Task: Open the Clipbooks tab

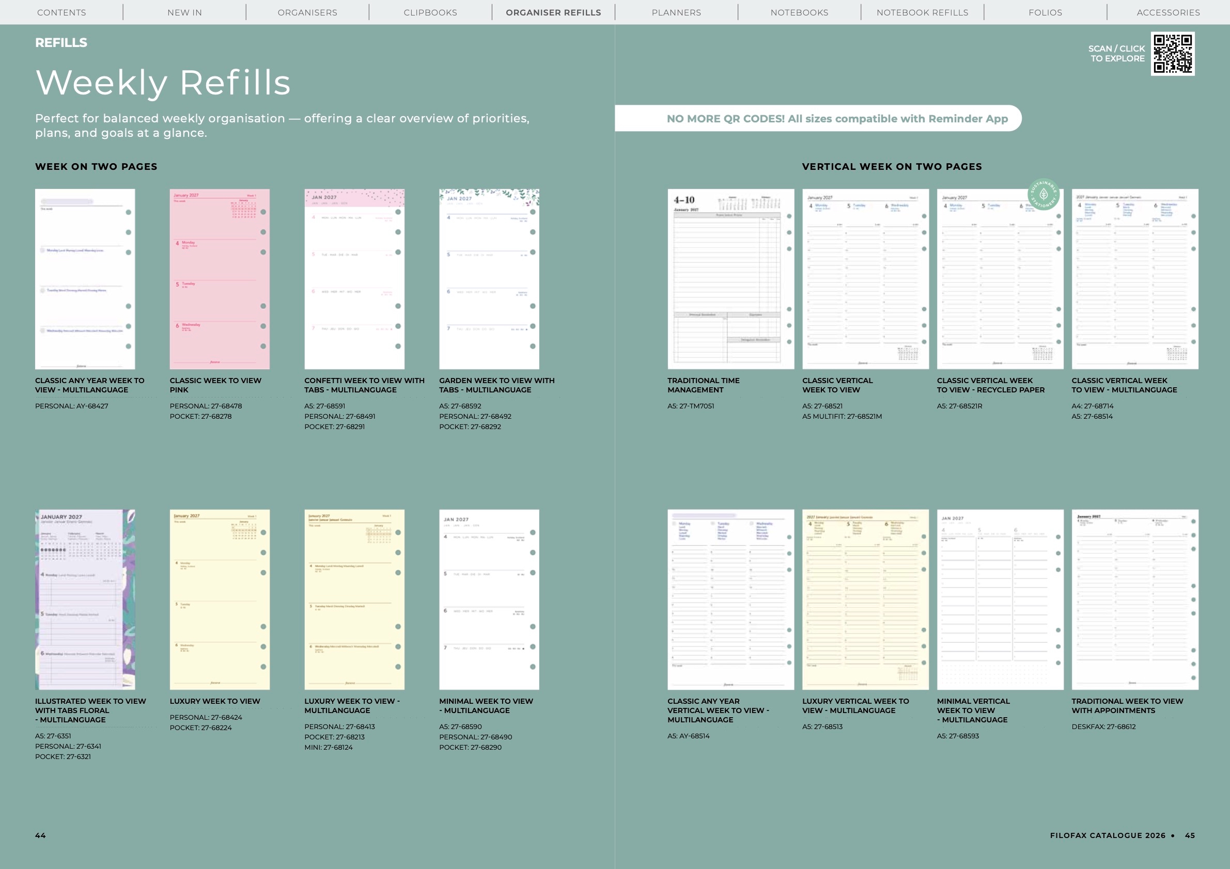Action: click(x=430, y=12)
